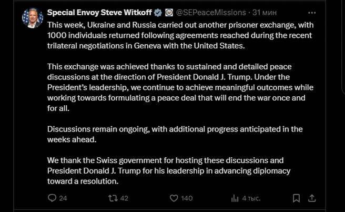
Task: Click the Special Envoy Steve Witkoff name
Action: (99, 12)
